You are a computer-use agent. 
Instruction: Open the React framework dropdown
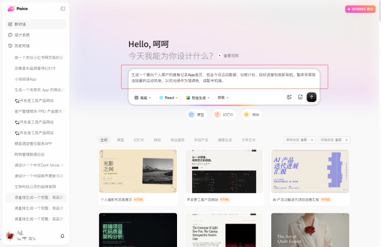[x=169, y=97]
